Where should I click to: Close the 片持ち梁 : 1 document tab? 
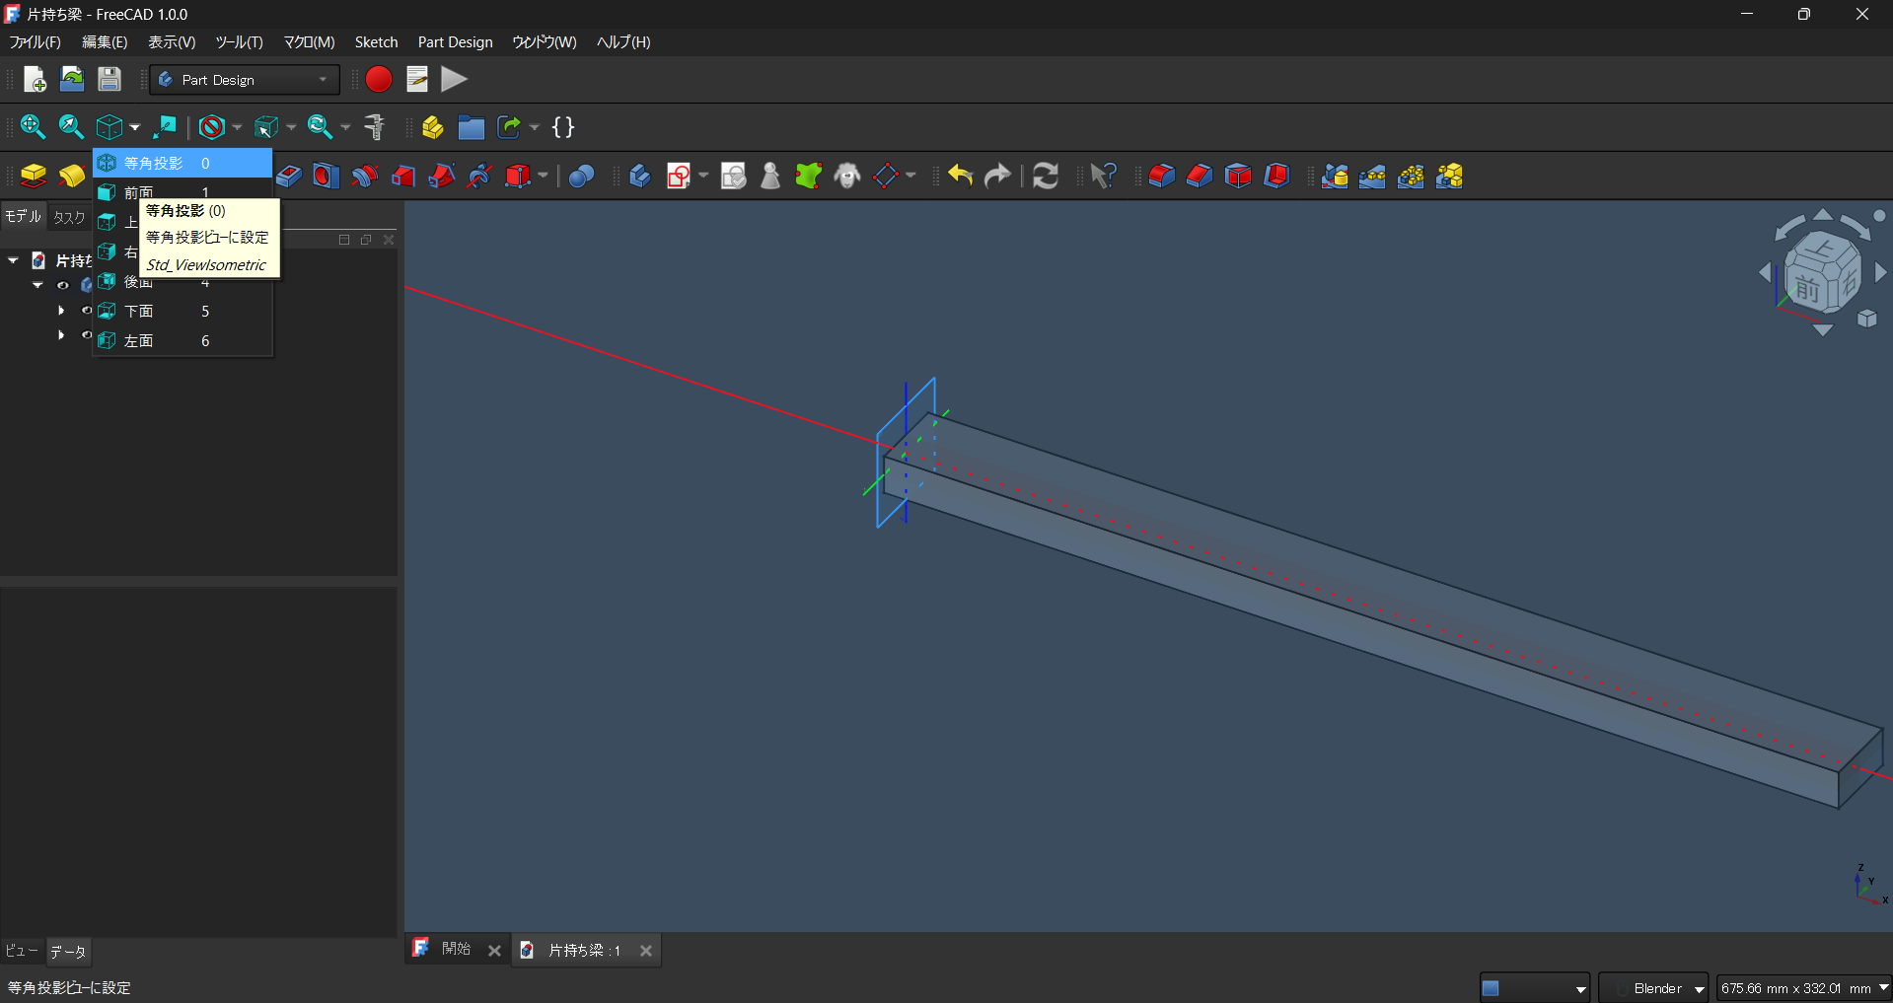646,951
